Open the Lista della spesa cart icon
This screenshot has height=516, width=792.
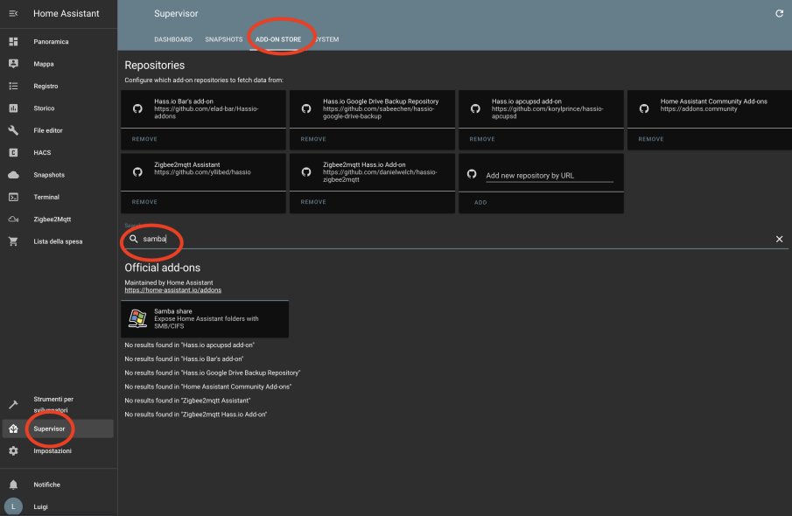tap(14, 242)
